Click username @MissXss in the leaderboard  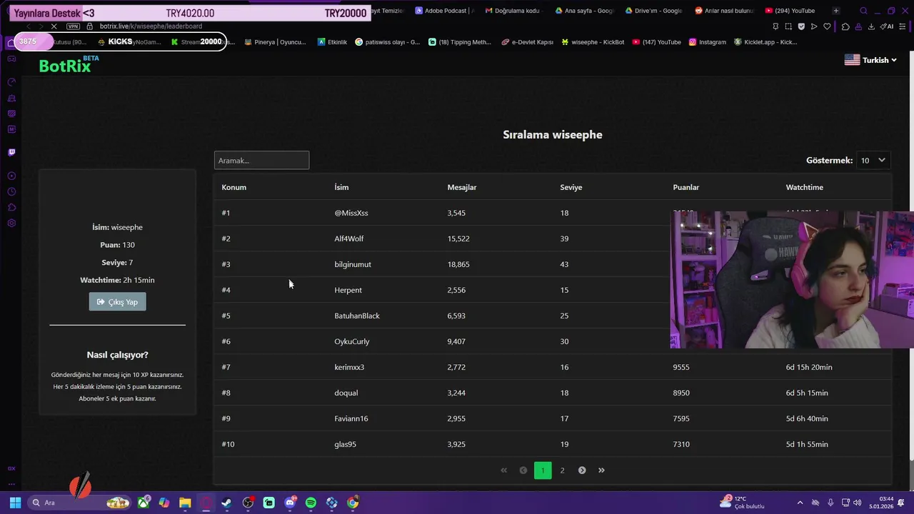[x=351, y=213]
